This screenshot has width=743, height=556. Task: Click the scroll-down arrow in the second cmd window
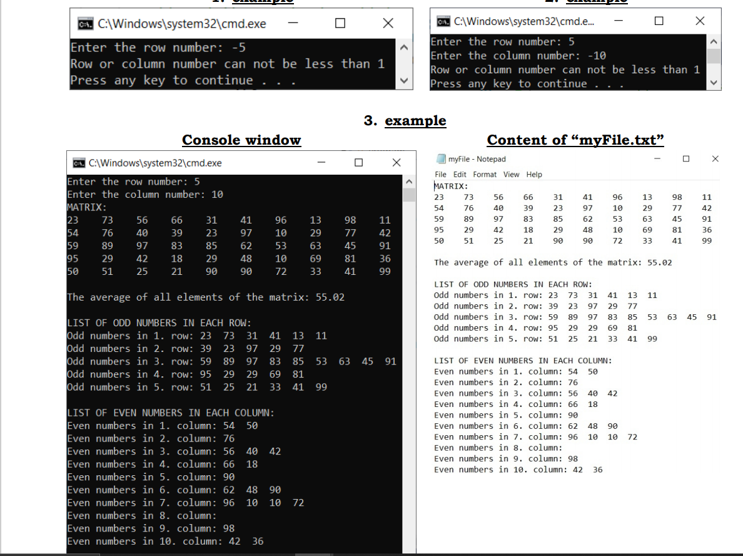712,81
